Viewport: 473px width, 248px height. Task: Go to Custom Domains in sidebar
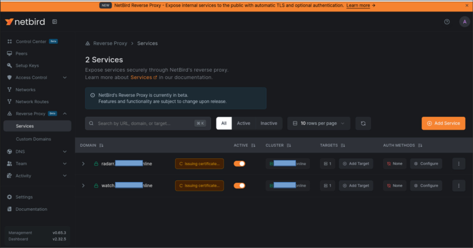(33, 139)
